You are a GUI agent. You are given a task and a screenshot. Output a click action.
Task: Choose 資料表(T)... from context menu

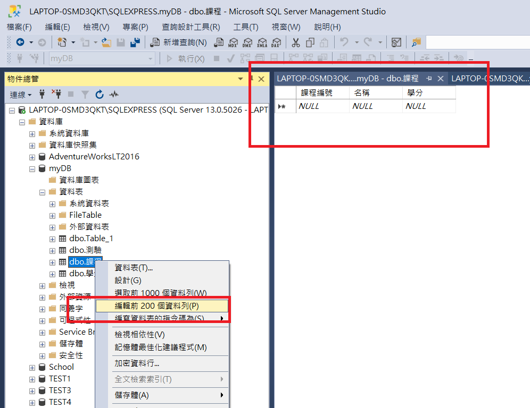click(x=162, y=268)
